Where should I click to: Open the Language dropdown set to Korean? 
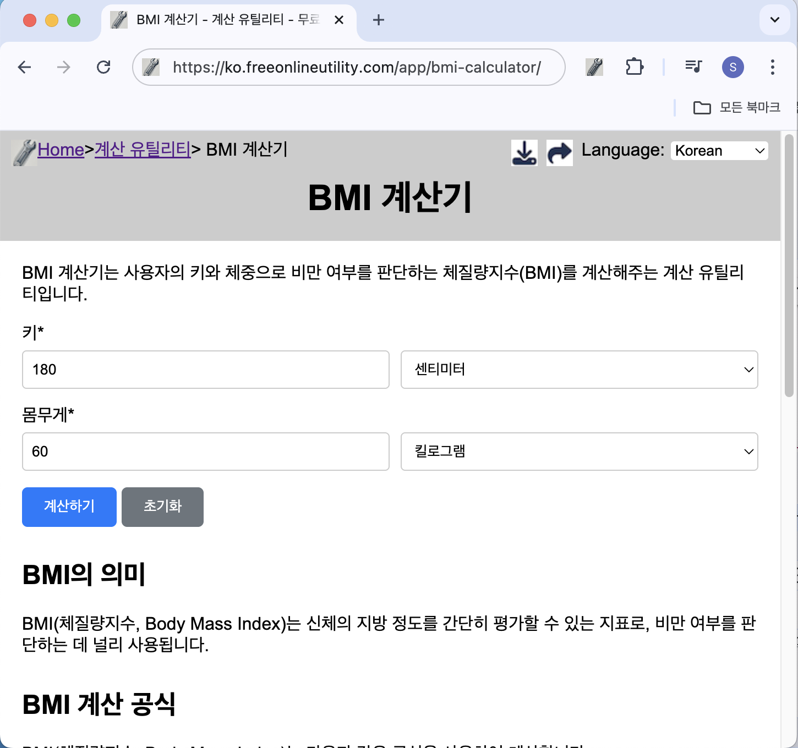coord(719,151)
